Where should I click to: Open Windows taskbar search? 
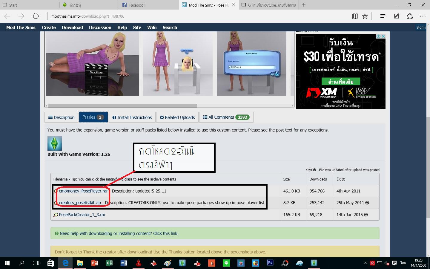click(21, 263)
